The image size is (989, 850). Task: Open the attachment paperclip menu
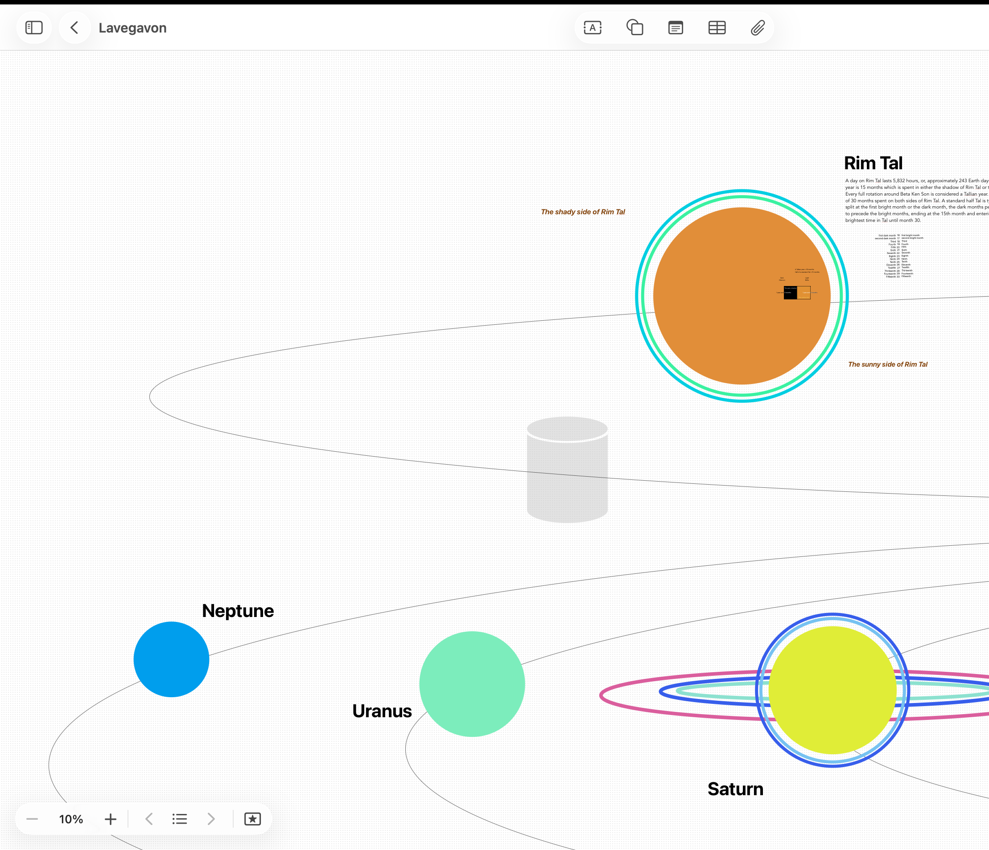pyautogui.click(x=758, y=28)
